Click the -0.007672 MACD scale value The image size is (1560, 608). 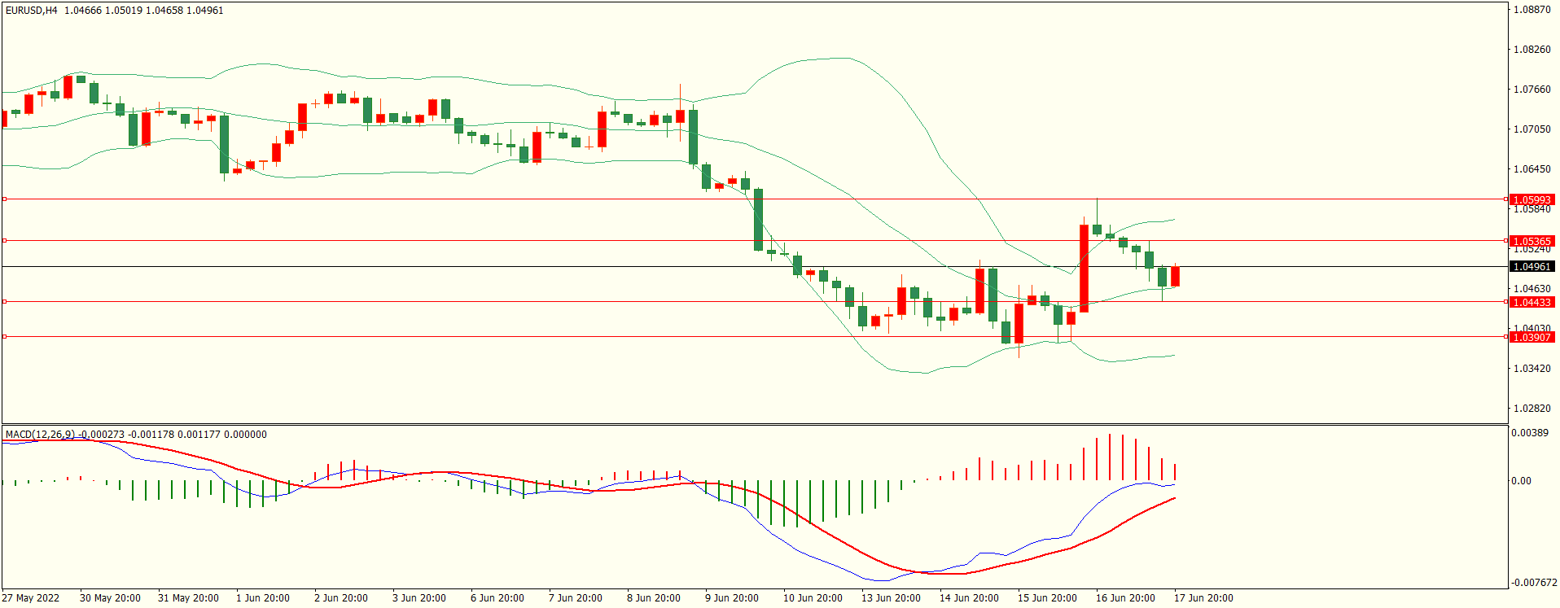point(1534,583)
